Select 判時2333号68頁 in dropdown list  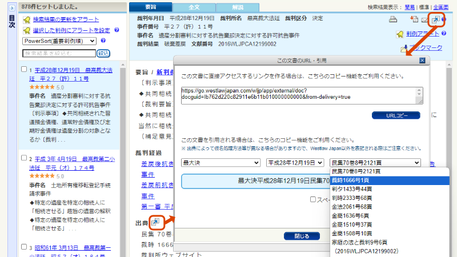(390, 198)
